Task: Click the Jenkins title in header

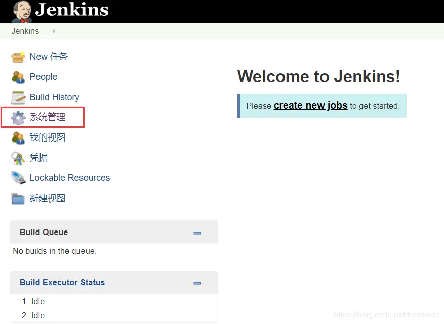Action: pos(72,9)
